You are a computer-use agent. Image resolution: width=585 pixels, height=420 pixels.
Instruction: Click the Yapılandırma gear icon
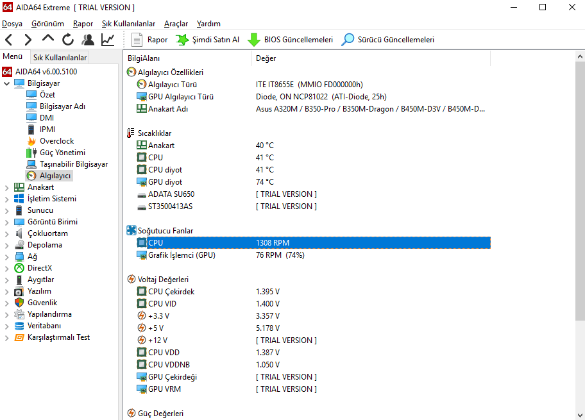pyautogui.click(x=19, y=314)
